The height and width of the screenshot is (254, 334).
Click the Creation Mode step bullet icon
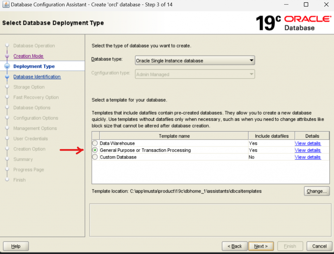(x=7, y=56)
